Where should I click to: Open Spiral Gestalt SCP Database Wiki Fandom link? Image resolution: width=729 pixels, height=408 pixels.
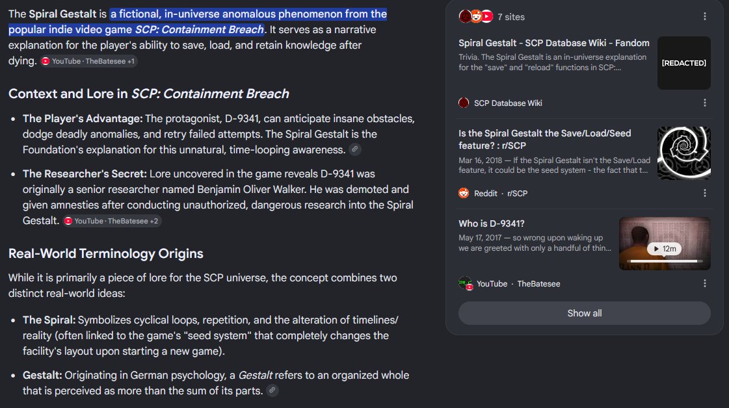coord(553,44)
